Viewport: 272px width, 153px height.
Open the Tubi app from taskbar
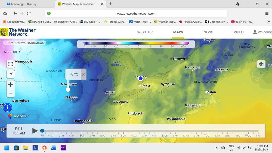pos(63,148)
